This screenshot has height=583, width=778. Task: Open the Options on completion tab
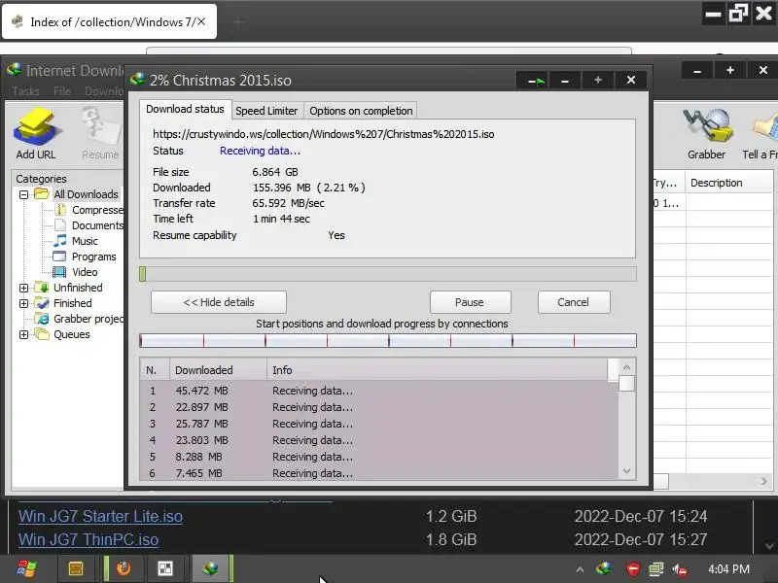361,111
